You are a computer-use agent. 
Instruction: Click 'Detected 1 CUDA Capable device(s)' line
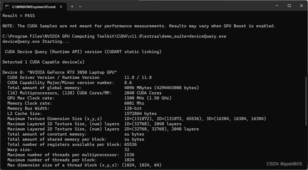[x=43, y=62]
